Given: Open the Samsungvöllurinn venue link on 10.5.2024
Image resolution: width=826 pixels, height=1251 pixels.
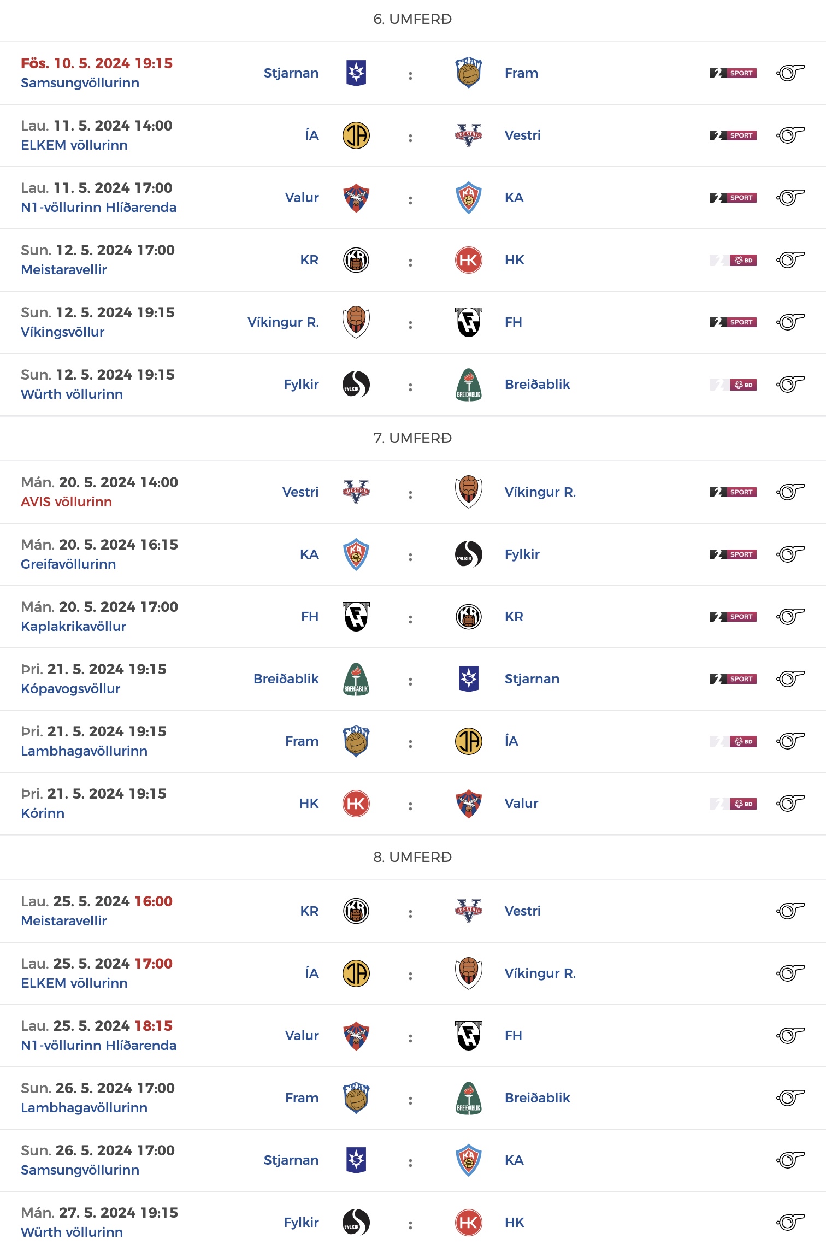Looking at the screenshot, I should (80, 83).
